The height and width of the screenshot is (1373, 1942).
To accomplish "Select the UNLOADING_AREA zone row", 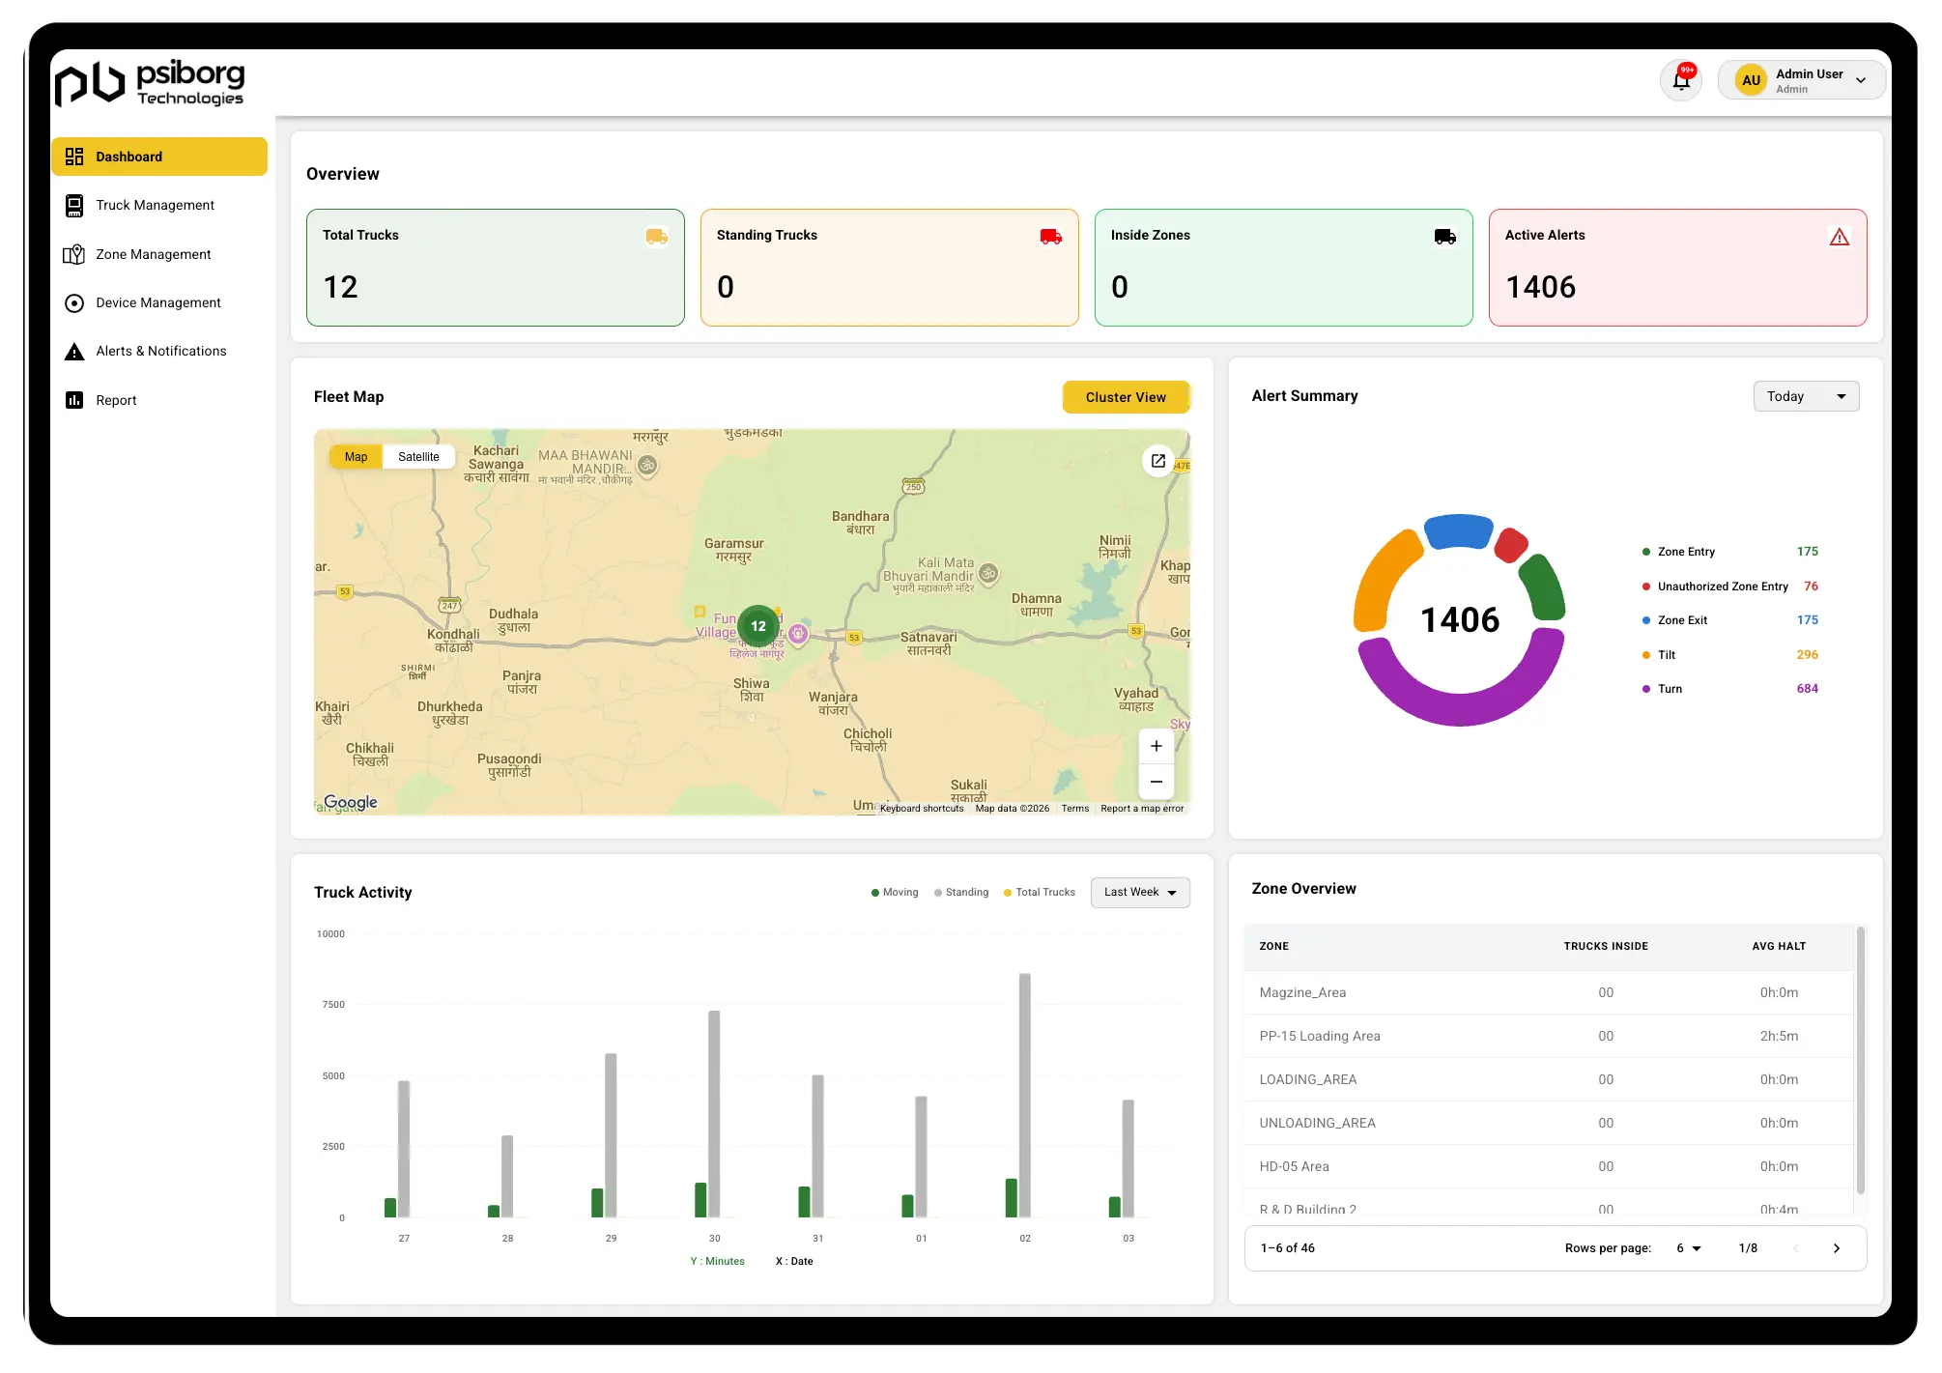I will [1549, 1123].
